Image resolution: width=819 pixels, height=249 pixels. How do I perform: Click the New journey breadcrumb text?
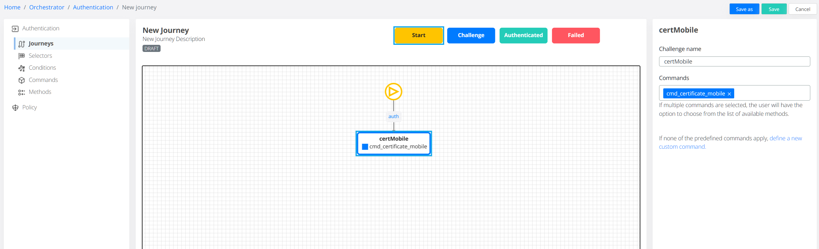(139, 7)
